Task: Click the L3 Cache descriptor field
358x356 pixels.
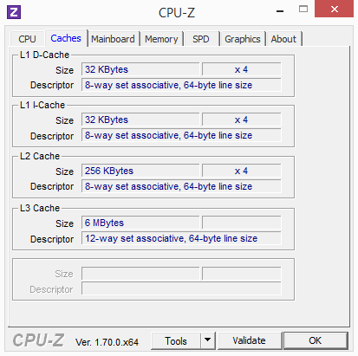Action: [181, 238]
